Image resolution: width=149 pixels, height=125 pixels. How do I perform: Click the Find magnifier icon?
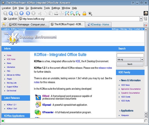[x=67, y=13]
